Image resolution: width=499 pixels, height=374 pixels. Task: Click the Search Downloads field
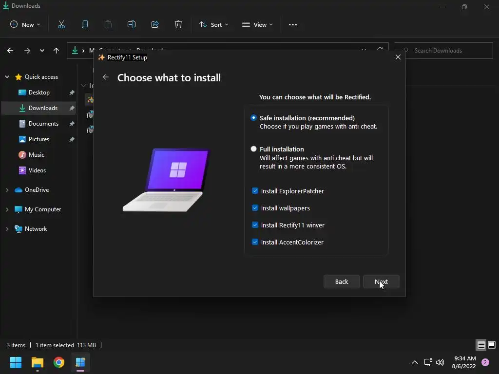[443, 51]
